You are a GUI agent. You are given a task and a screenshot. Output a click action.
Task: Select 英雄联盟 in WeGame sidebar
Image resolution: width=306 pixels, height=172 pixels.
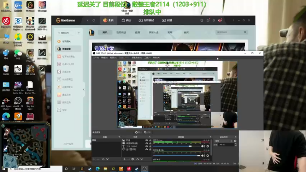coord(68,49)
